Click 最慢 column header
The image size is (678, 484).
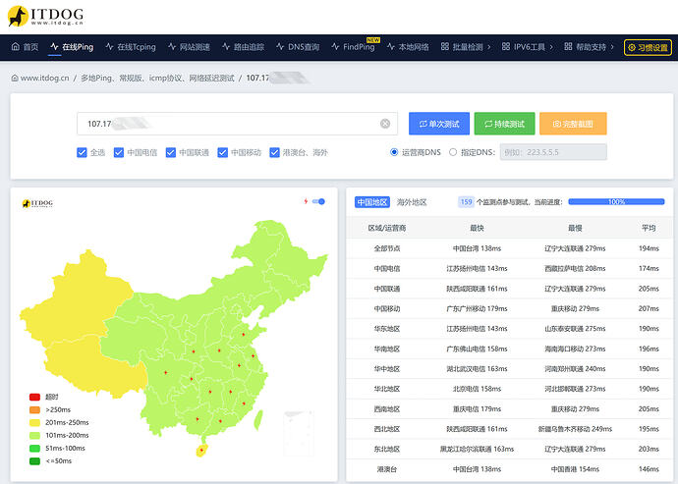[x=575, y=228]
